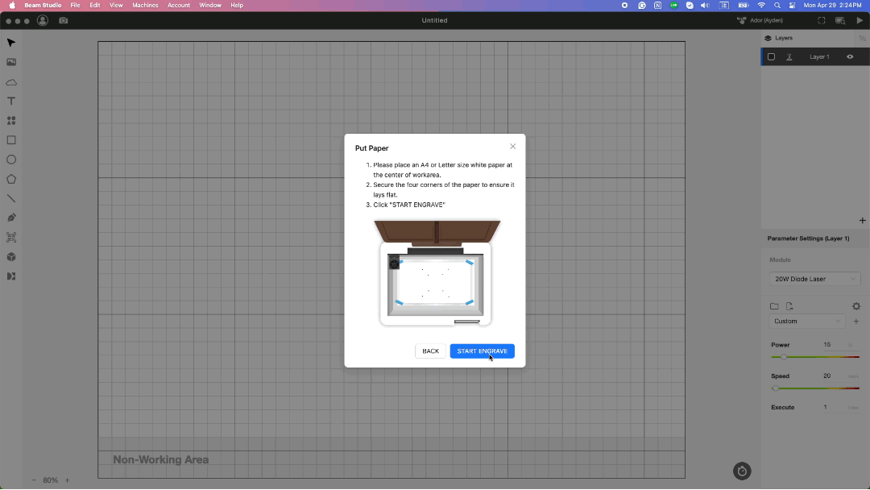Click the time estimate clock button
The image size is (870, 490).
coord(742,471)
